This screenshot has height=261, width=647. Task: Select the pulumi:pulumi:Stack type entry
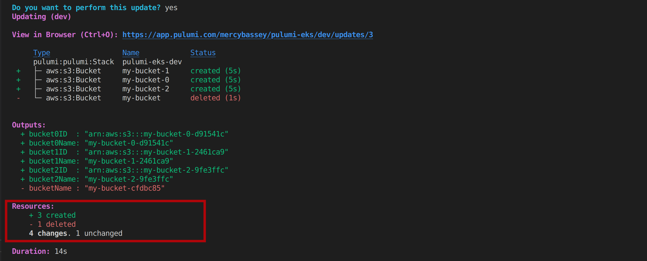tap(74, 62)
